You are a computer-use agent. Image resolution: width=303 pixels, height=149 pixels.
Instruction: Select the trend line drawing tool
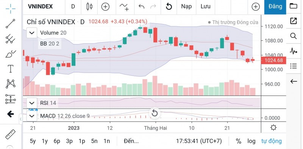pos(11,24)
